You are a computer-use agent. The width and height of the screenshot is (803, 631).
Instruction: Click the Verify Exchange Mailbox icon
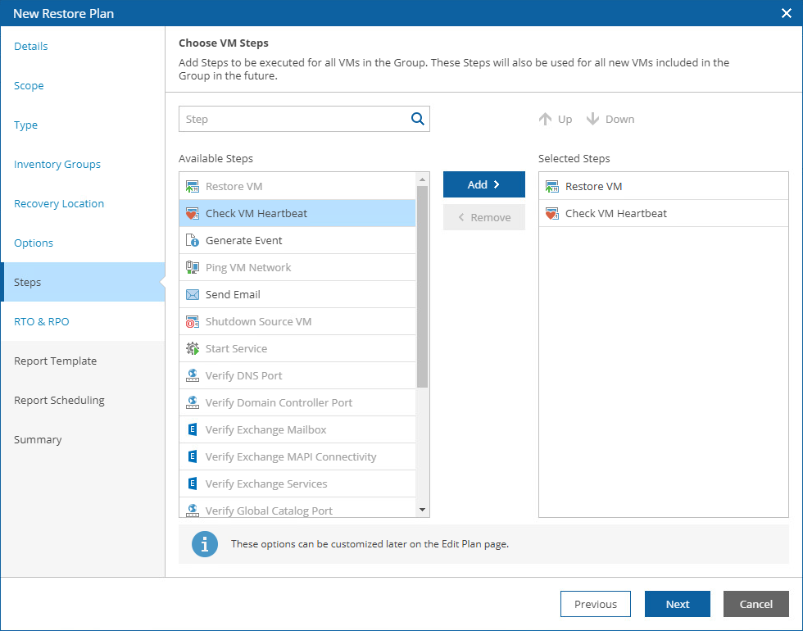point(193,430)
